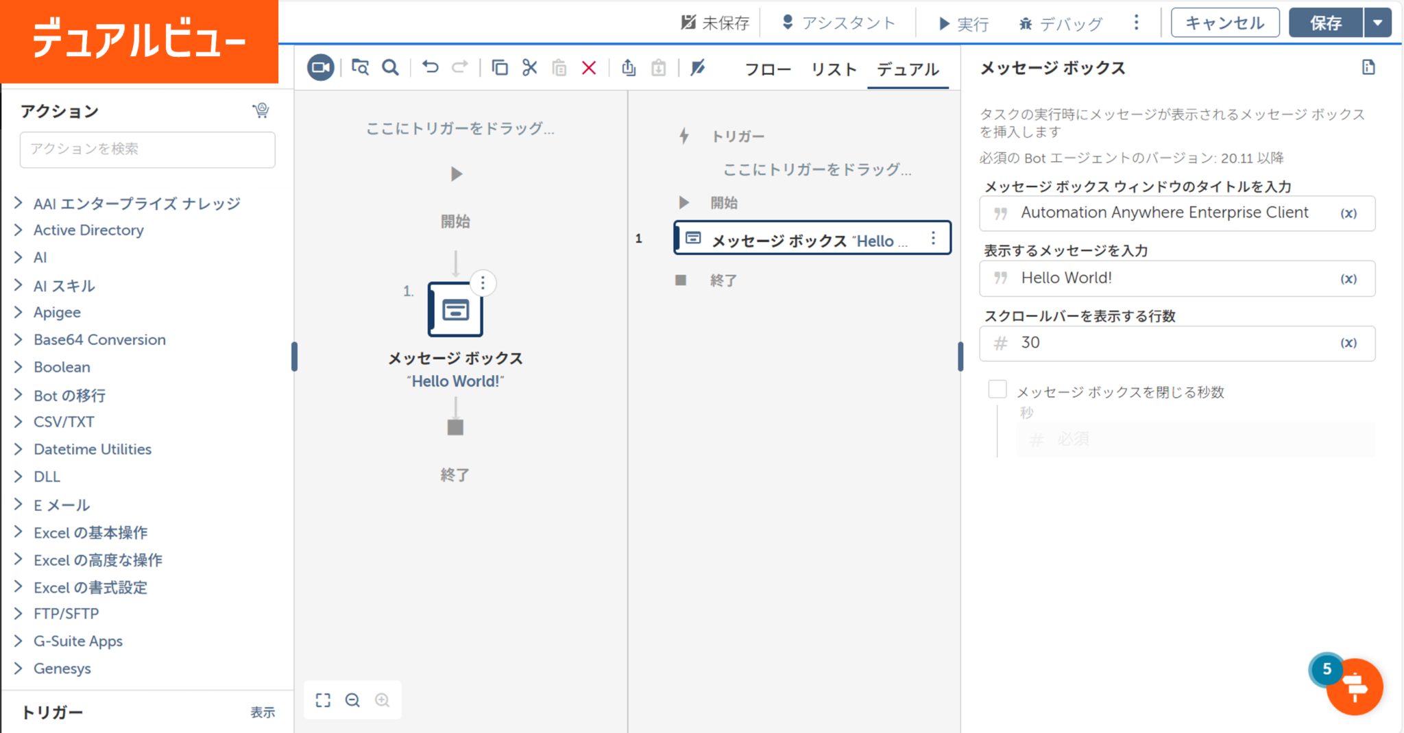Click the export/share icon in the toolbar
Image resolution: width=1404 pixels, height=733 pixels.
[628, 67]
